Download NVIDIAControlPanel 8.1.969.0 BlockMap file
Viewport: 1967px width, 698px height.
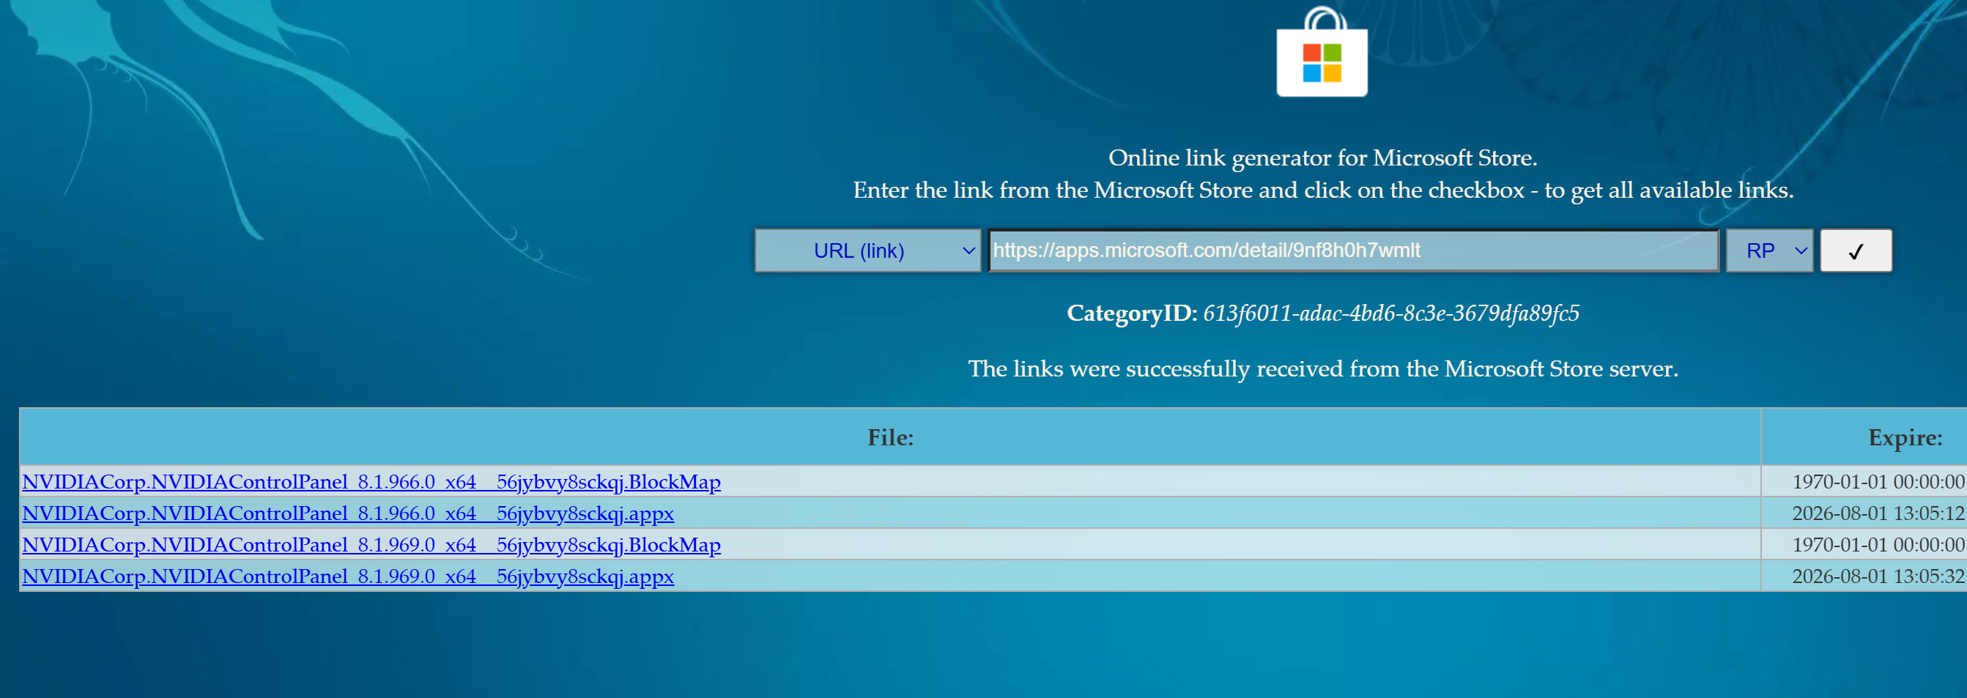tap(371, 544)
